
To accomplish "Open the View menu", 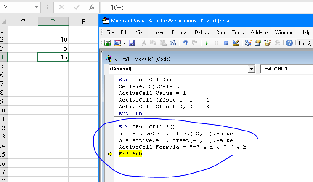I will (141, 32).
